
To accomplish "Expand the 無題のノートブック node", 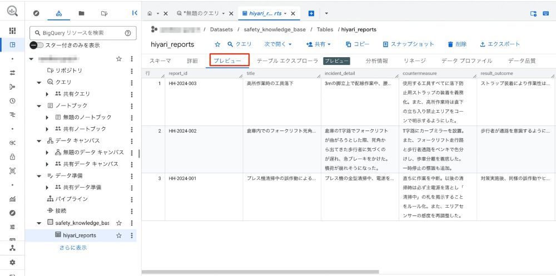I will (x=47, y=117).
